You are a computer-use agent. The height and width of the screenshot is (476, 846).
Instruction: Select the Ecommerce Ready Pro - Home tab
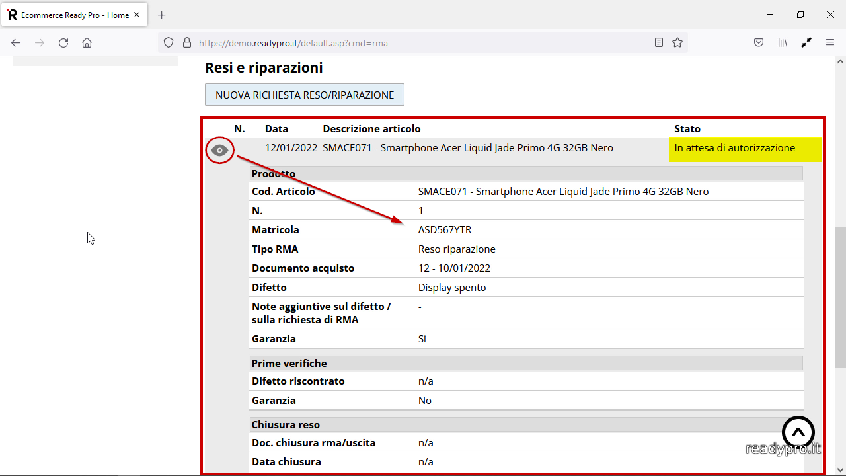click(74, 15)
